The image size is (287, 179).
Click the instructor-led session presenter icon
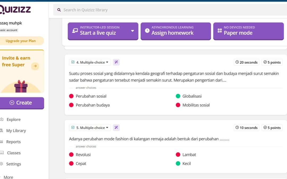75,30
